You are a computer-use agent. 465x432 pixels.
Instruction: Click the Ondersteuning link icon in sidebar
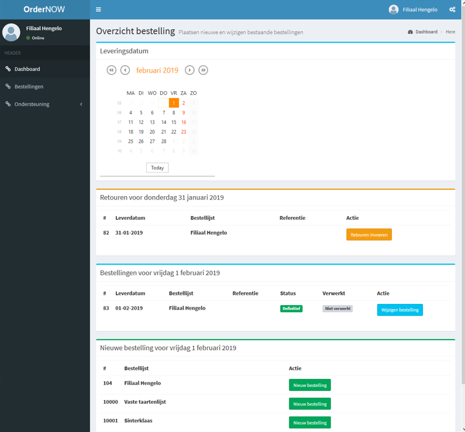click(8, 104)
